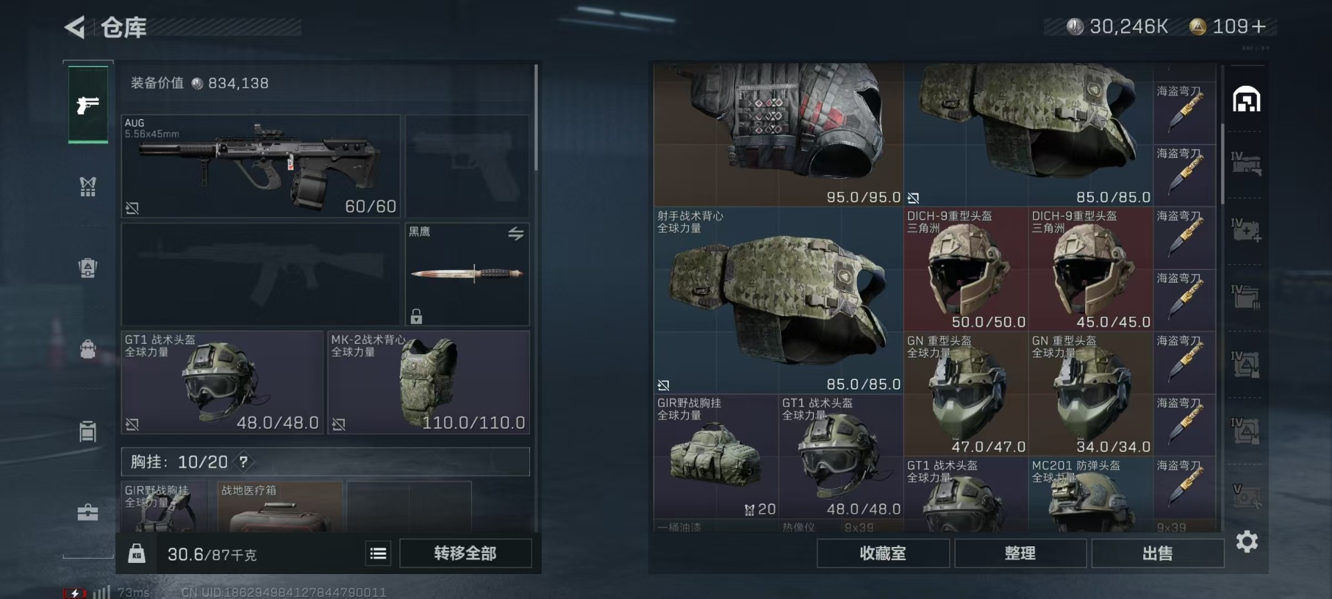This screenshot has height=599, width=1332.
Task: Select the AUG rifle thumbnail
Action: pos(261,166)
